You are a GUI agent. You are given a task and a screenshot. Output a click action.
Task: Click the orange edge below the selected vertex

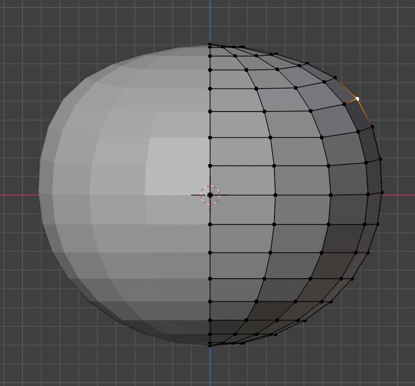[364, 111]
